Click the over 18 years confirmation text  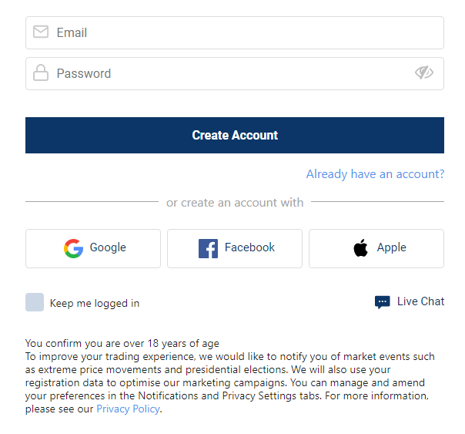[x=122, y=344]
